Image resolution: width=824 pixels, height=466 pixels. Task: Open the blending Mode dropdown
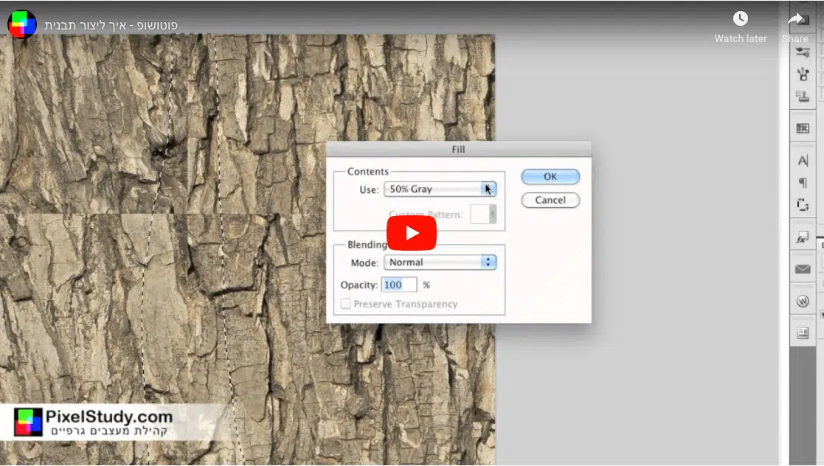440,262
